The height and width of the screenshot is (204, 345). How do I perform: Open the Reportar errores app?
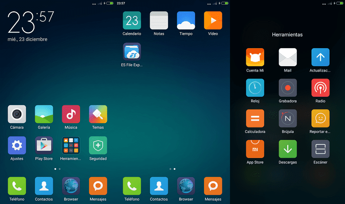[x=320, y=118]
